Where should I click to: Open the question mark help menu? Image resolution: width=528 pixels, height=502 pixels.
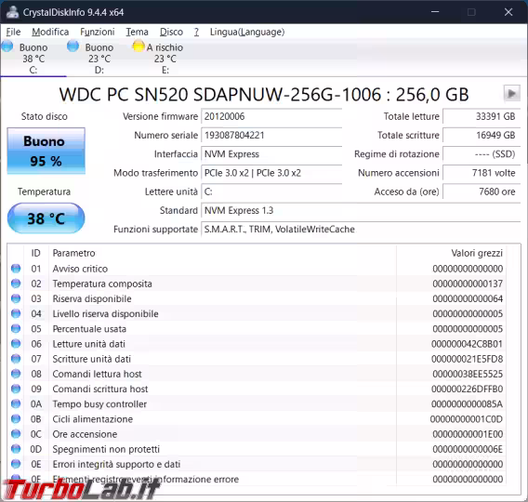click(x=196, y=32)
